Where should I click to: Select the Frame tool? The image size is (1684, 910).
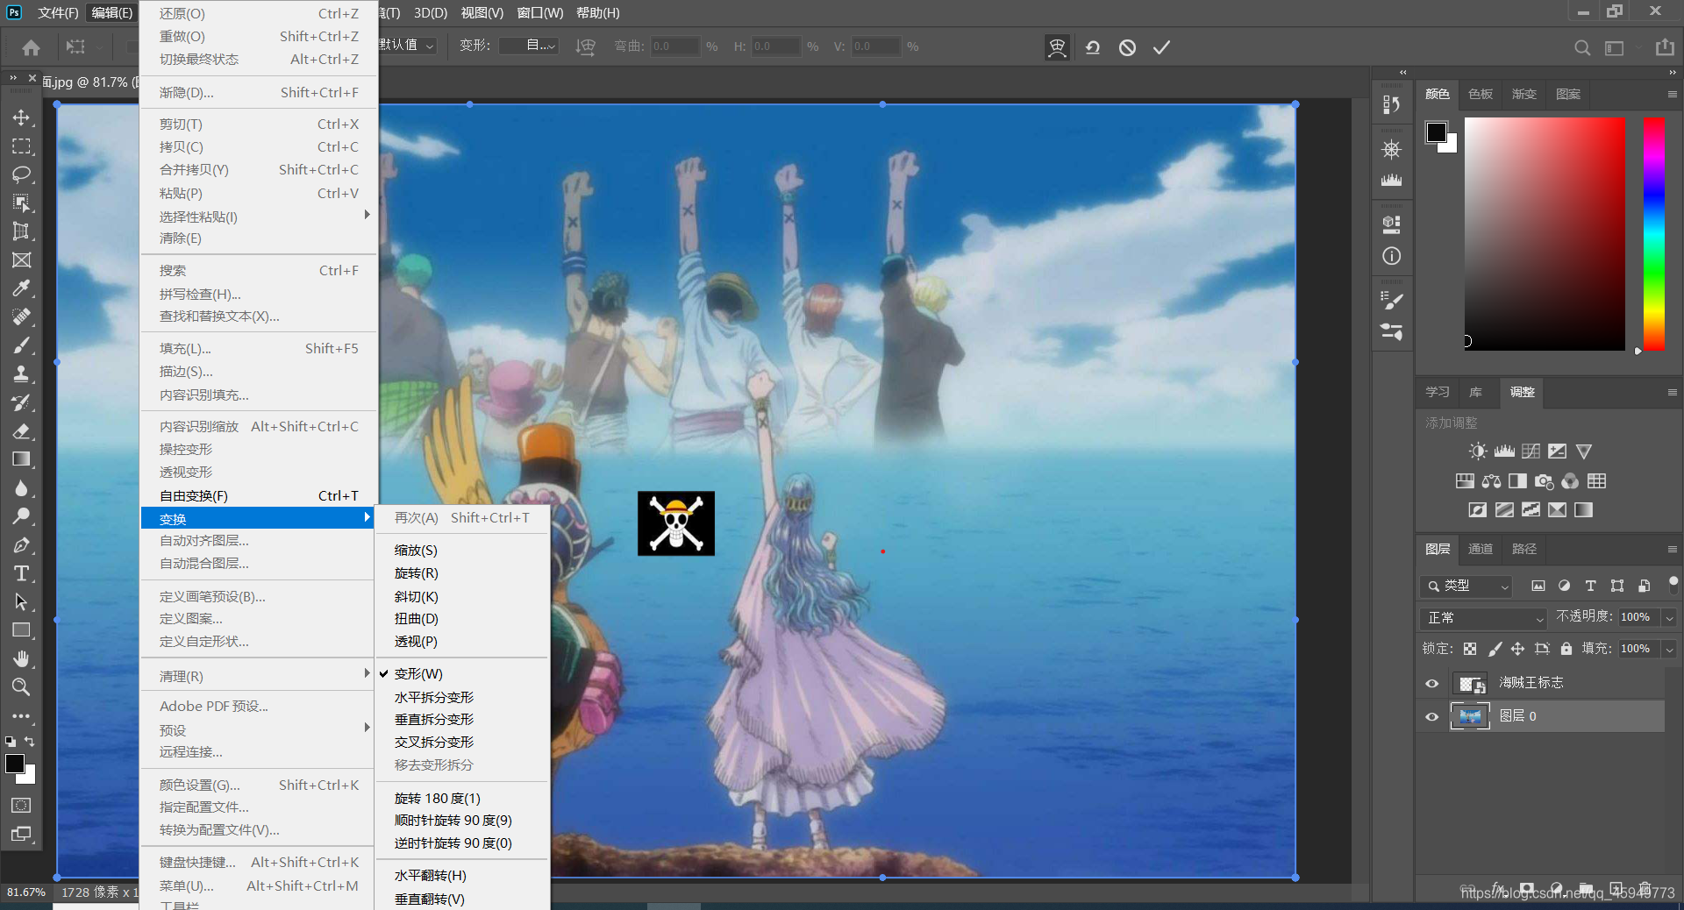tap(21, 259)
